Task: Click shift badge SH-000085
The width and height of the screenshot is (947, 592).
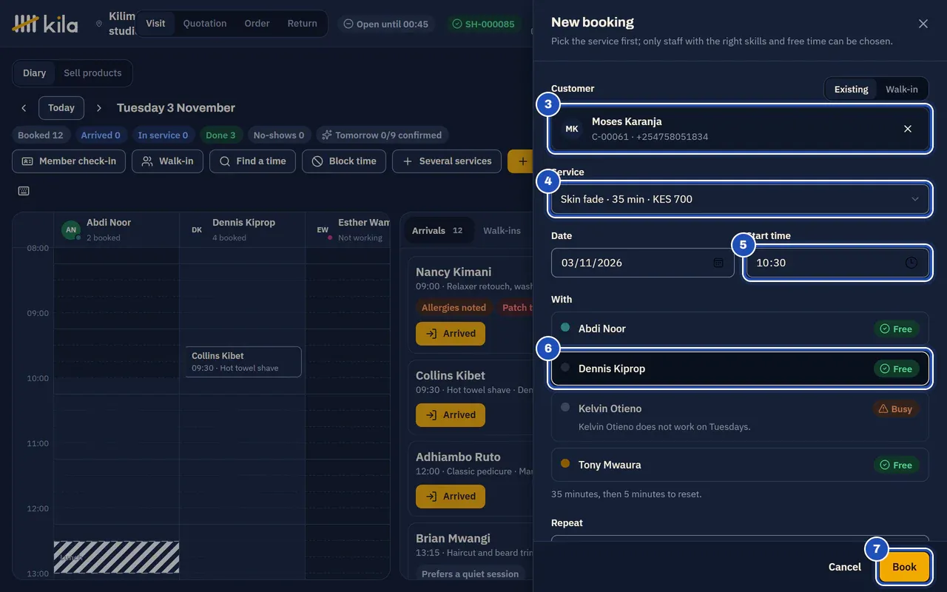Action: 484,24
